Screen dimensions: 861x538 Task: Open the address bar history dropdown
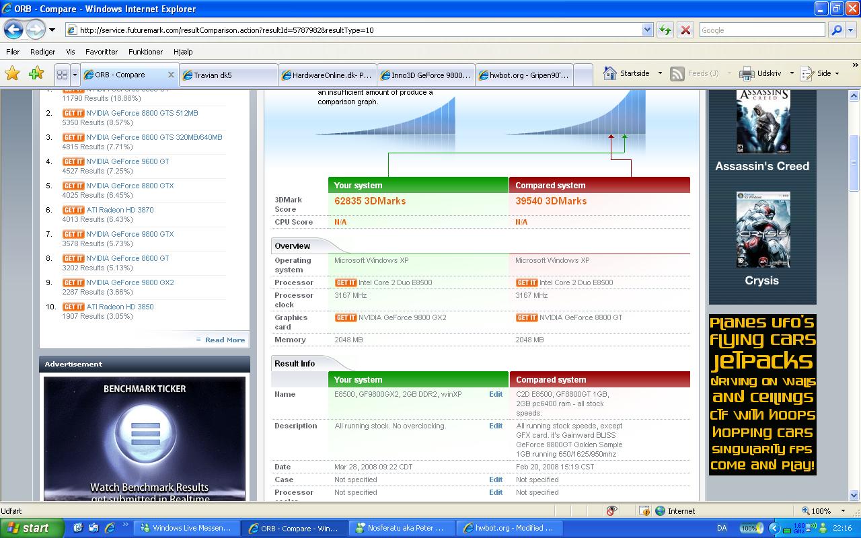click(647, 30)
